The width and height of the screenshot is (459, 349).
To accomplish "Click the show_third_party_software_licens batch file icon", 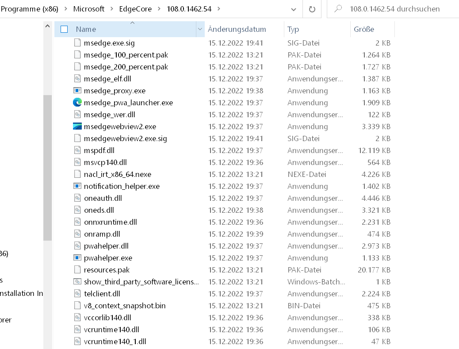I will coord(77,282).
